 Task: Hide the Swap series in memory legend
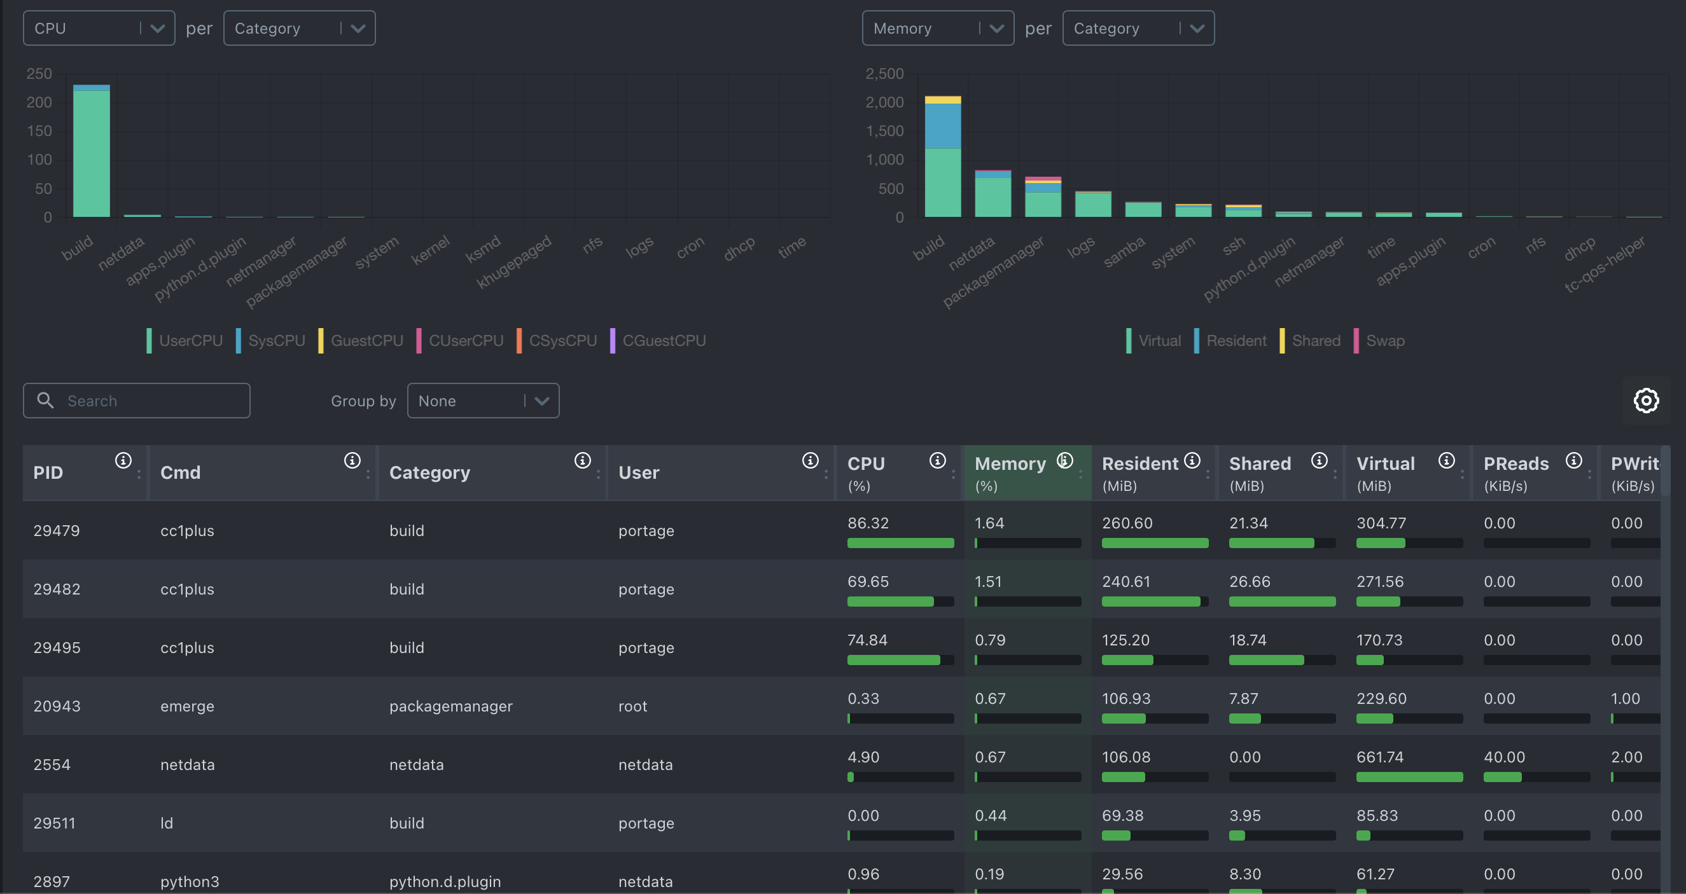tap(1384, 341)
